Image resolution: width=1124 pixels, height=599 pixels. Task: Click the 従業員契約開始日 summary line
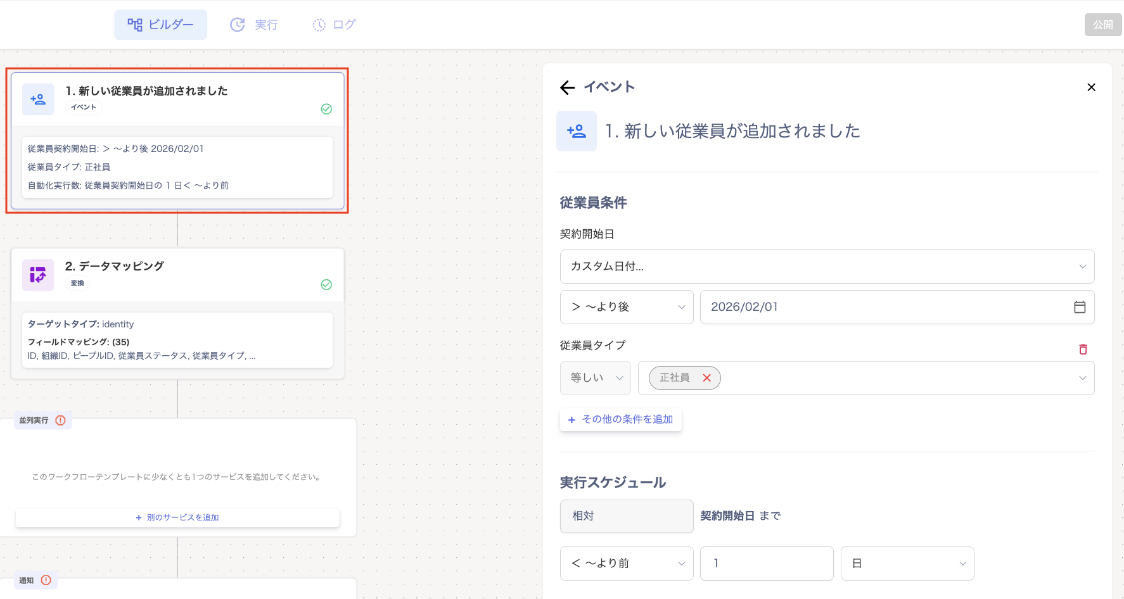[116, 149]
